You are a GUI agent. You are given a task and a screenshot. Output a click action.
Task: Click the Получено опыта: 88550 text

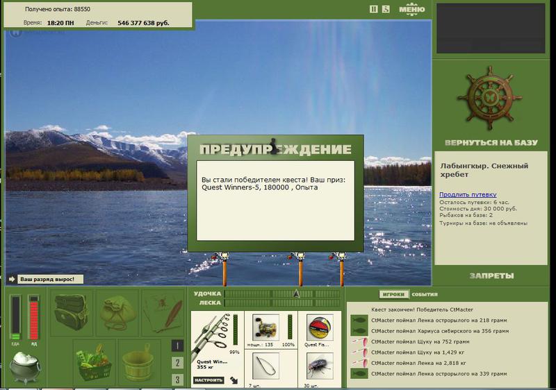pyautogui.click(x=58, y=9)
